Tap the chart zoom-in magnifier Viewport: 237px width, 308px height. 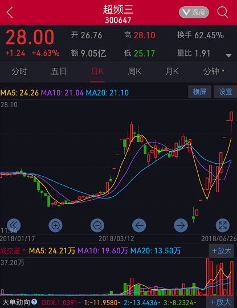point(55,225)
